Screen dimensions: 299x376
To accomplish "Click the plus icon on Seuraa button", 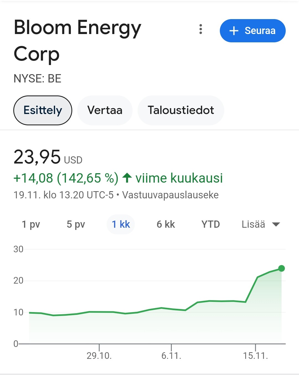I will tap(234, 31).
